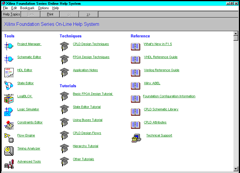Click graduation cap beside Using Buses Tutorial
Screen dimensions: 240x173
(x=64, y=122)
